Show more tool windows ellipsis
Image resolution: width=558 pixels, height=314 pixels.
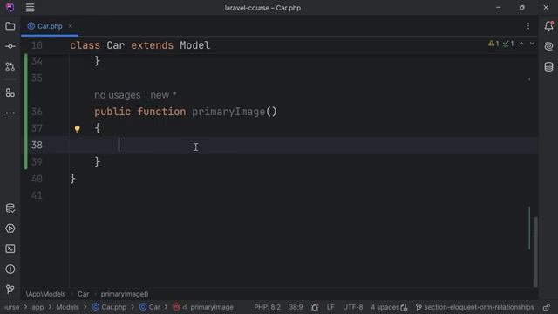pos(10,113)
